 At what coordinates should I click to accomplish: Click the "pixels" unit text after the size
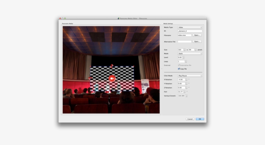pos(200,50)
